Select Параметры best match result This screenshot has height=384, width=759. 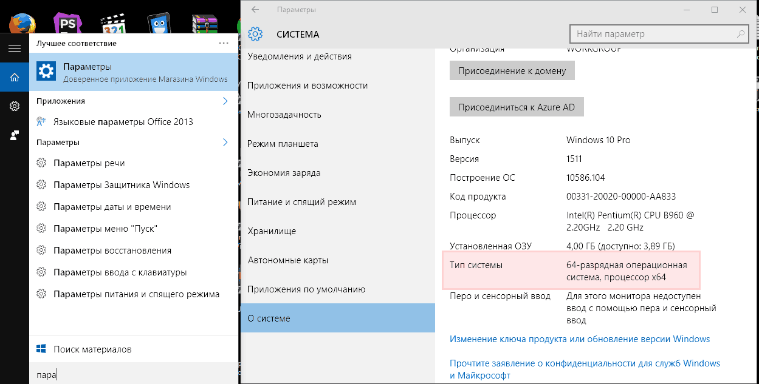tap(134, 72)
